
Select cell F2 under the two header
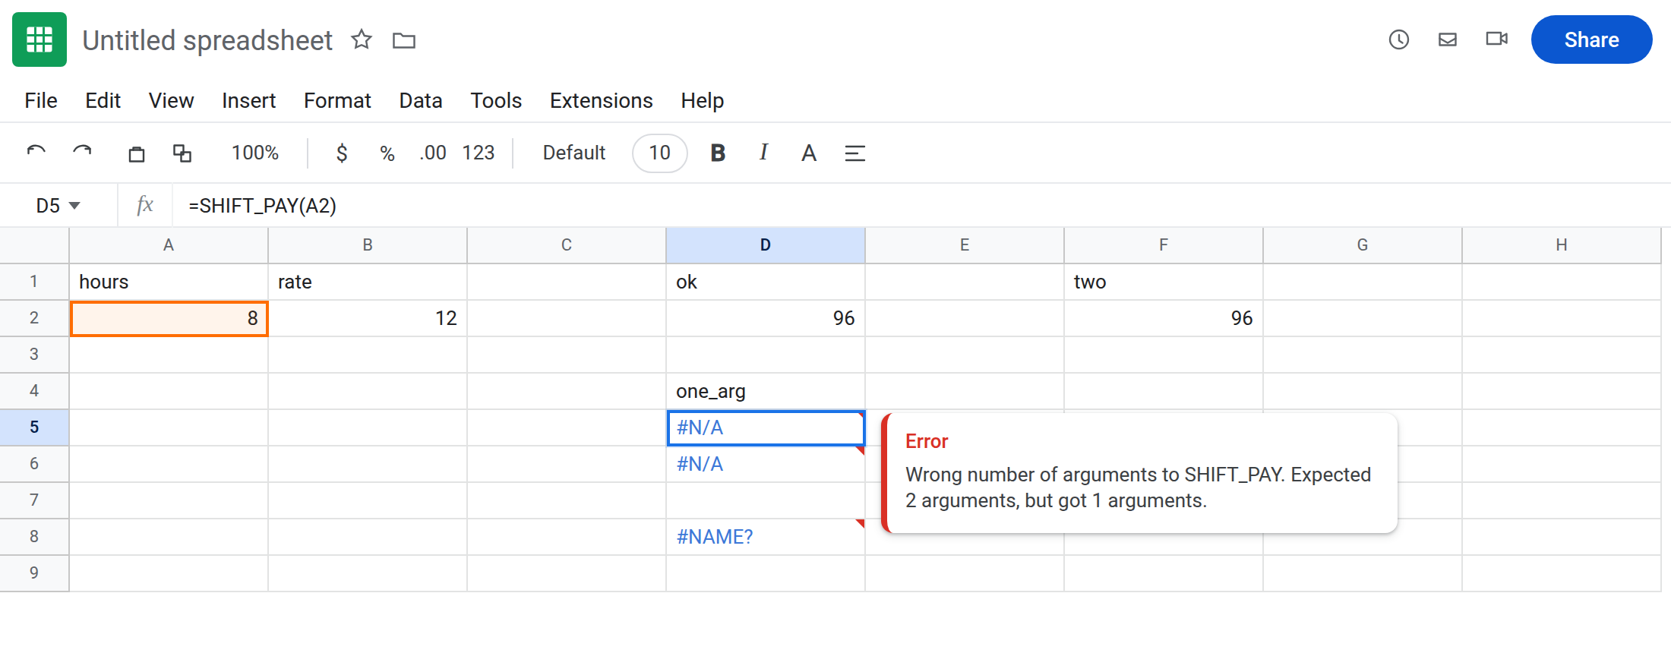point(1164,318)
